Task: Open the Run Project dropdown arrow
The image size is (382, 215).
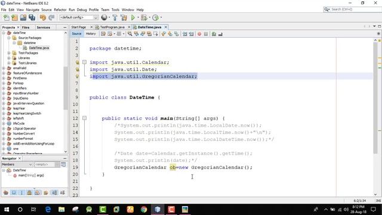Action: click(x=138, y=17)
